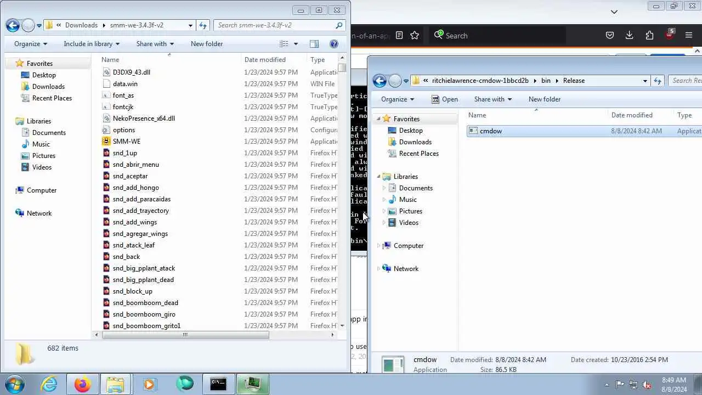
Task: Click Refresh icon beside smm-we address bar
Action: pos(203,25)
